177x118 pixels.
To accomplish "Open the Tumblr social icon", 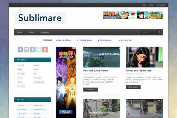I will (x=33, y=50).
